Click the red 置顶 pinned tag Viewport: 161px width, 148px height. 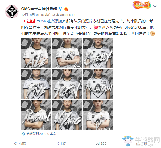click(x=28, y=21)
